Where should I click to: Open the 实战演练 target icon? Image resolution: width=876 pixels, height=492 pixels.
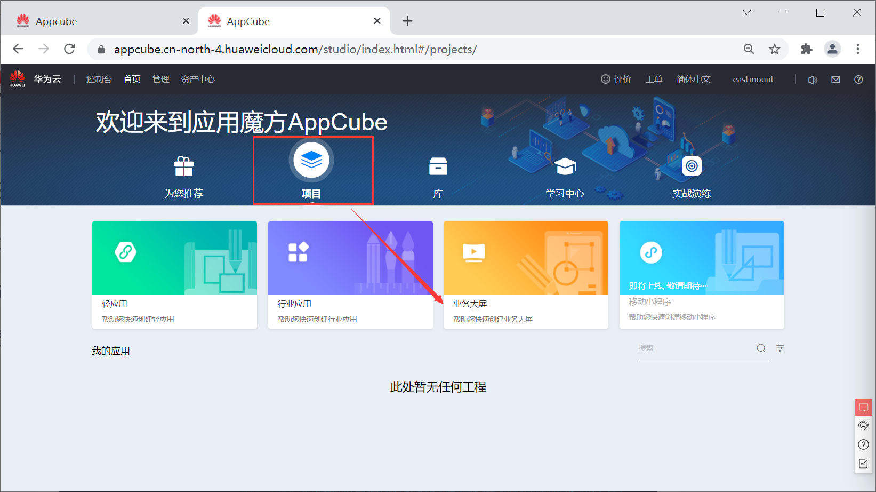click(692, 166)
